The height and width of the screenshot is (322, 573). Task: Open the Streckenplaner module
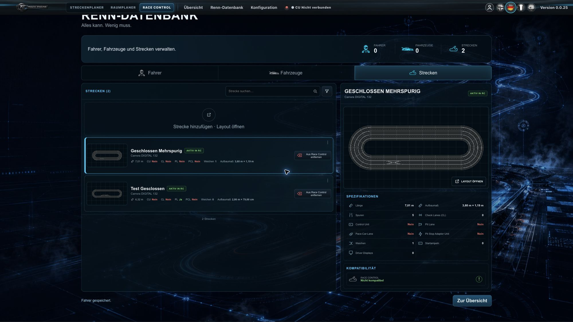pyautogui.click(x=87, y=8)
